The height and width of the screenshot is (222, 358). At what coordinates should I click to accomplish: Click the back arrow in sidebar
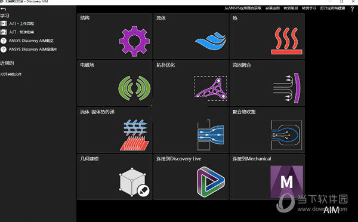click(x=3, y=9)
